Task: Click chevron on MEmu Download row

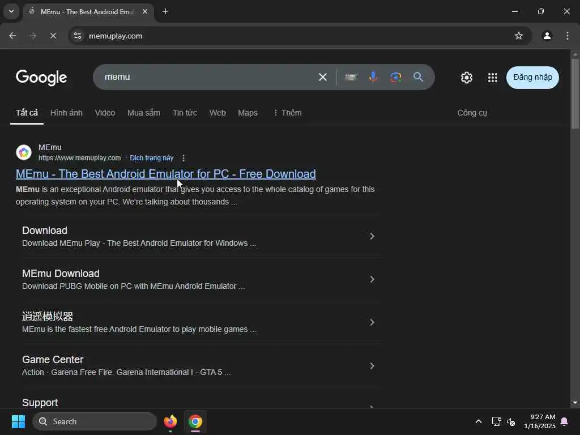Action: (x=372, y=279)
